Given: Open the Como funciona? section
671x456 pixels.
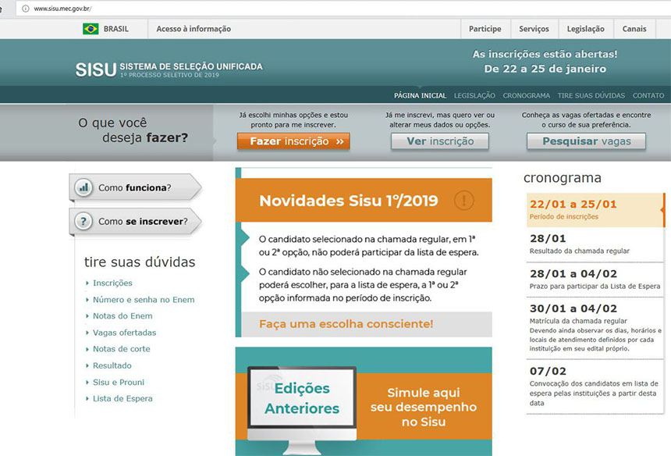Looking at the screenshot, I should pos(135,187).
